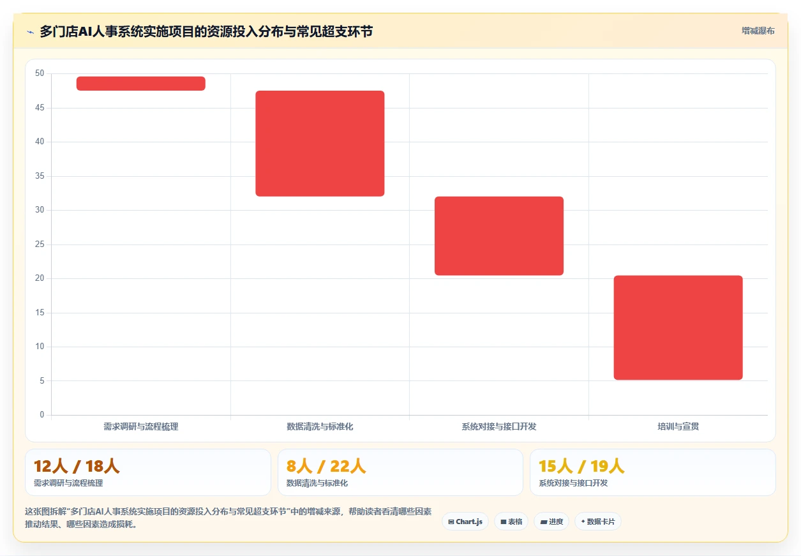Click the 需求调研与流程梳理 caption in first card
Image resolution: width=801 pixels, height=556 pixels.
(68, 483)
